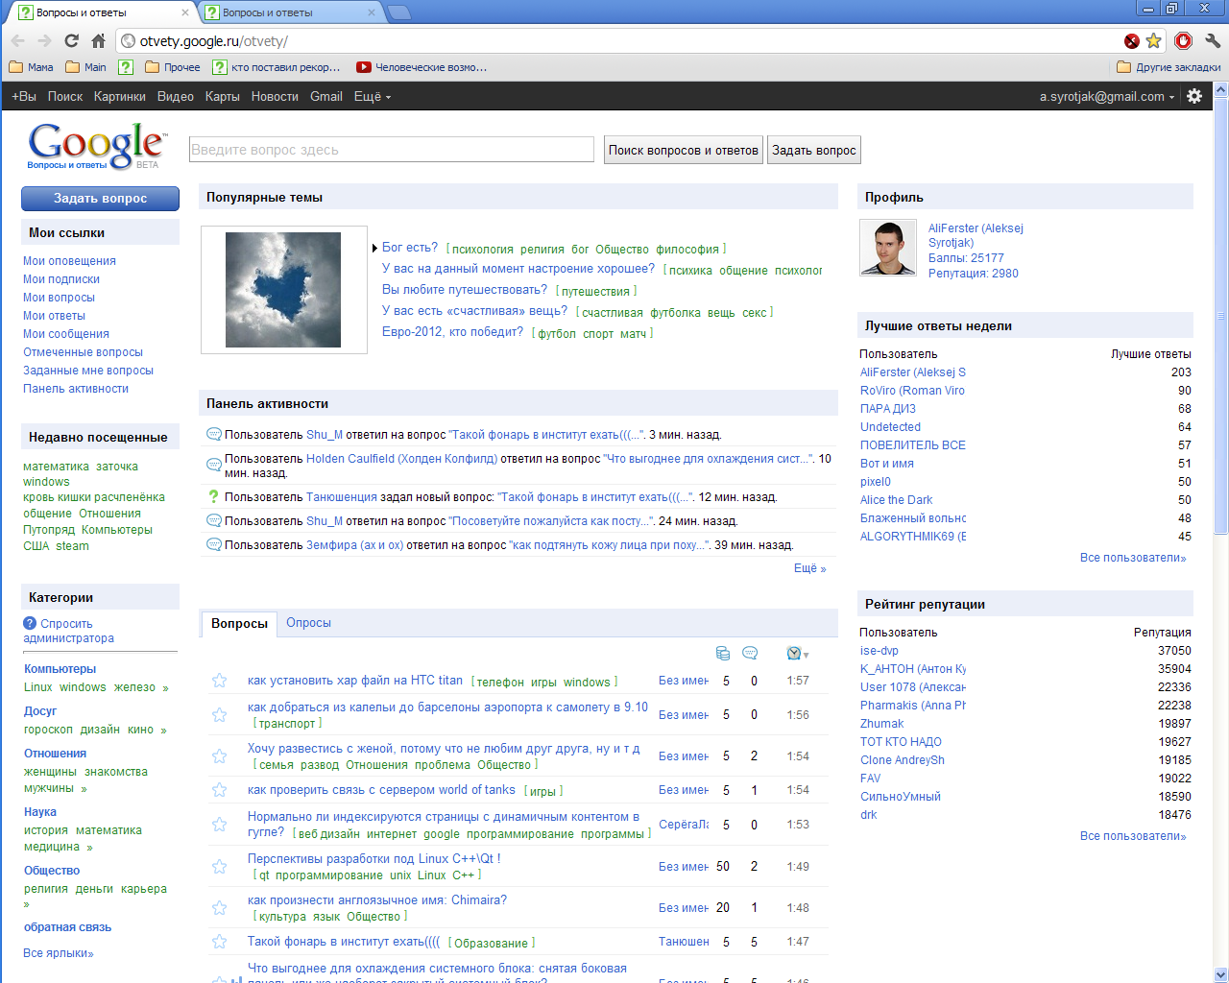Open the Main bookmarks folder
This screenshot has height=983, width=1229.
[85, 67]
